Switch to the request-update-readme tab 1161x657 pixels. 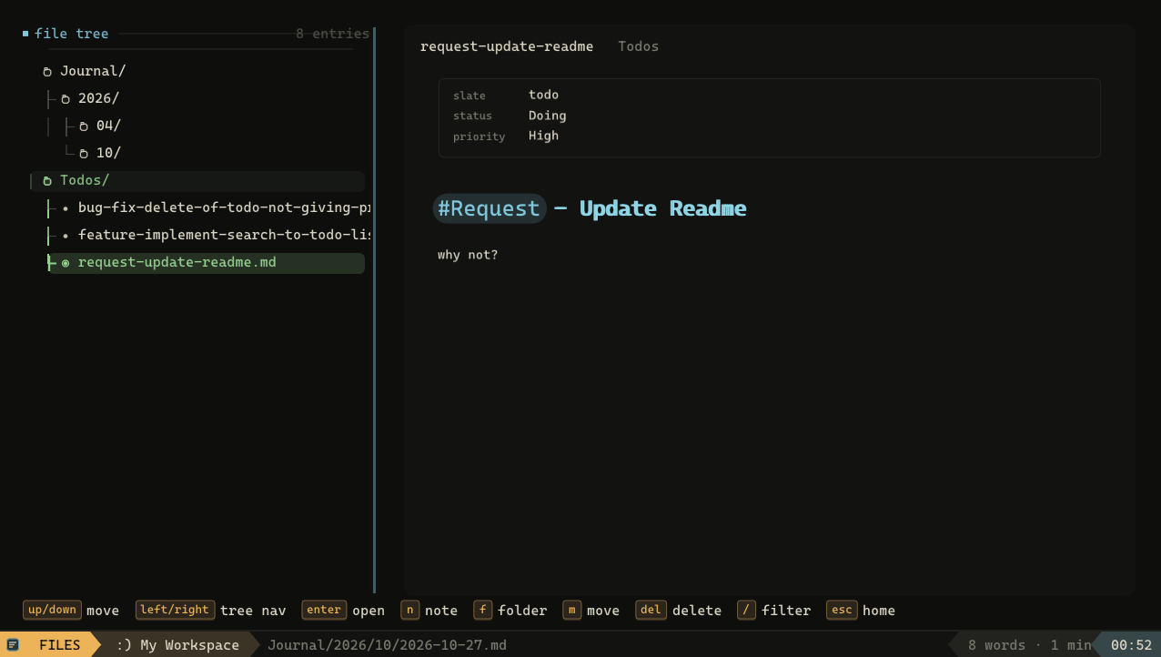pyautogui.click(x=507, y=46)
